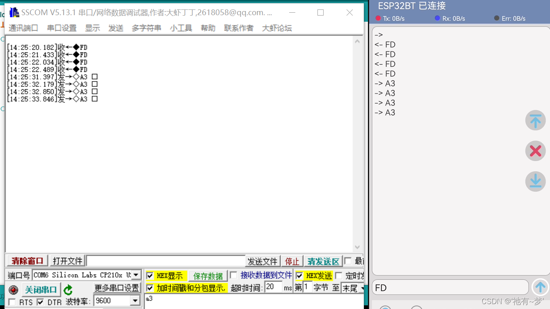Click the SSCOM application icon in title bar
550x309 pixels.
tap(14, 13)
